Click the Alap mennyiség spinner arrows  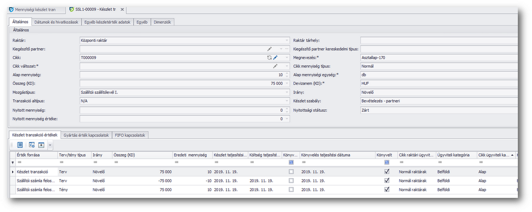(287, 74)
